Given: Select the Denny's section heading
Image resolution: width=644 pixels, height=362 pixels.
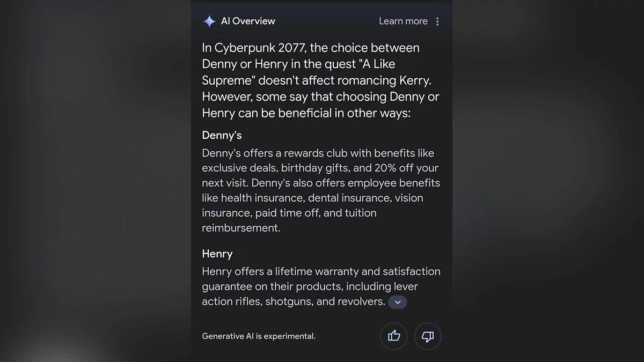Looking at the screenshot, I should tap(222, 135).
